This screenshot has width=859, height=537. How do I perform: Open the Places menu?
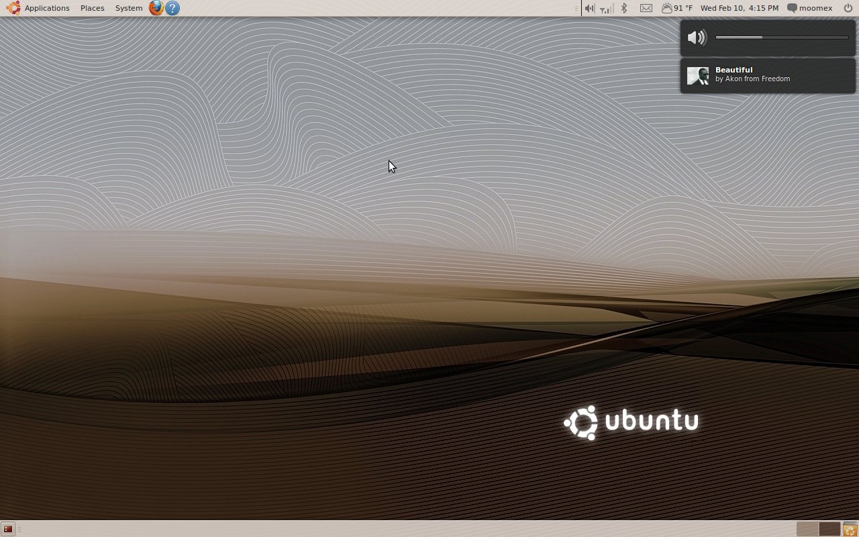click(92, 8)
